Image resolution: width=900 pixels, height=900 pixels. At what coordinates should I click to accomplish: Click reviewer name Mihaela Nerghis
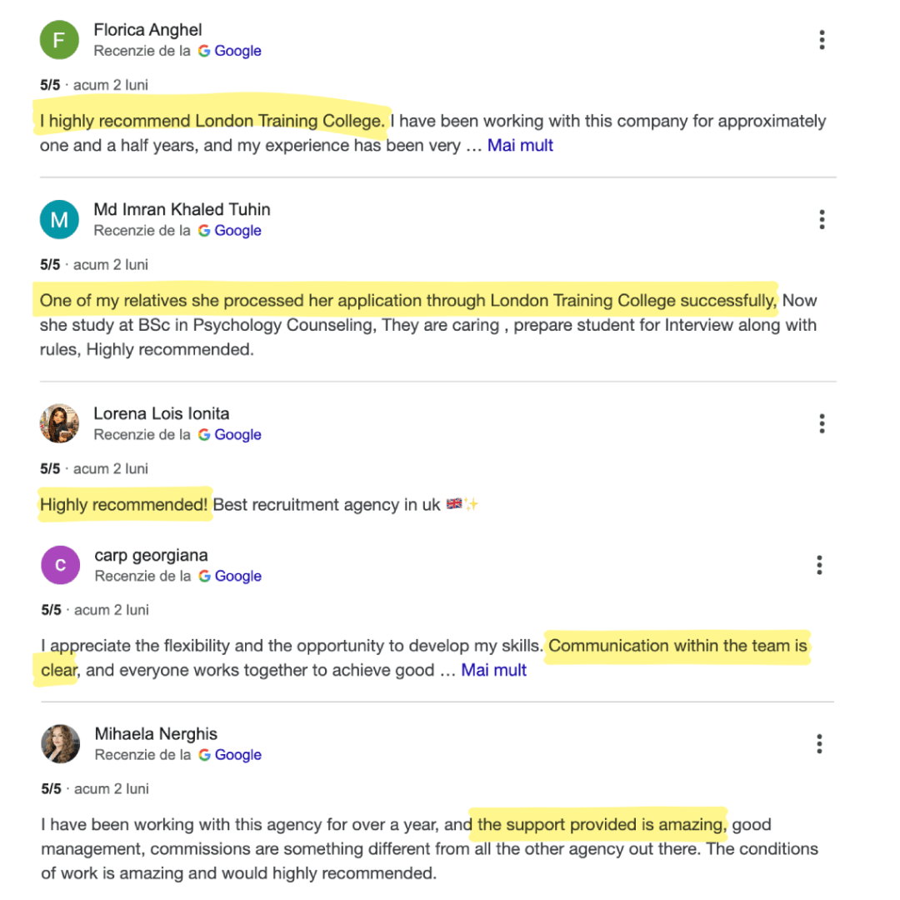click(156, 734)
